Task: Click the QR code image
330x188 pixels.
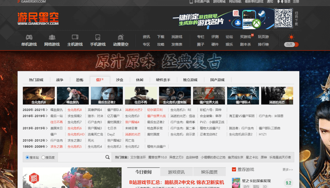Action: pyautogui.click(x=283, y=18)
